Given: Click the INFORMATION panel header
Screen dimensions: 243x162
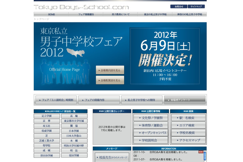Looking at the screenshot, I should coord(170,148).
